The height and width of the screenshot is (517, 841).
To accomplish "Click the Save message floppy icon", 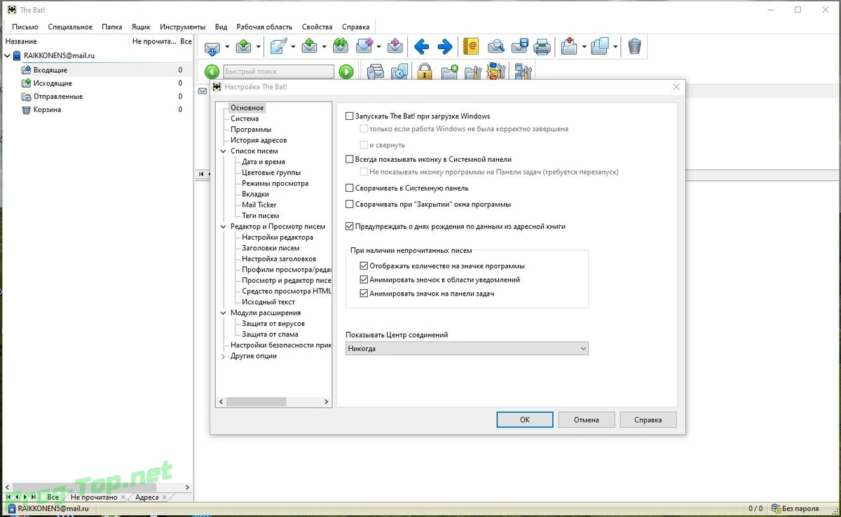I will (519, 47).
